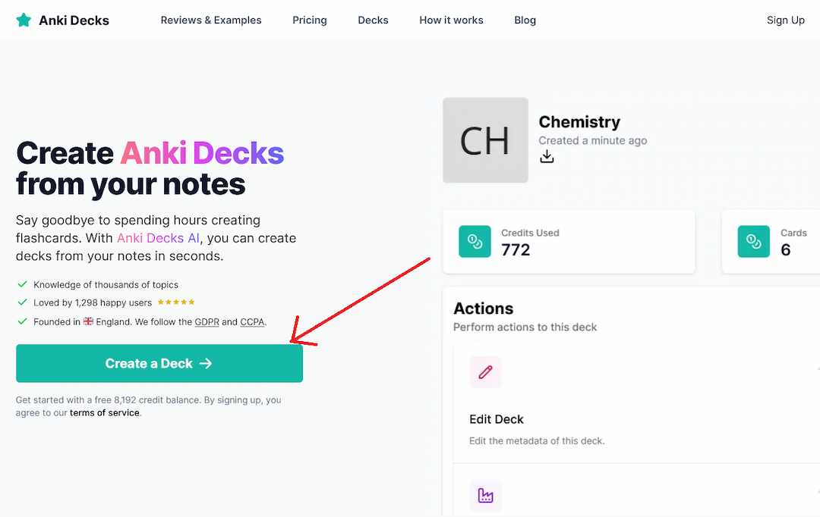Click the five gold stars rating

click(176, 302)
